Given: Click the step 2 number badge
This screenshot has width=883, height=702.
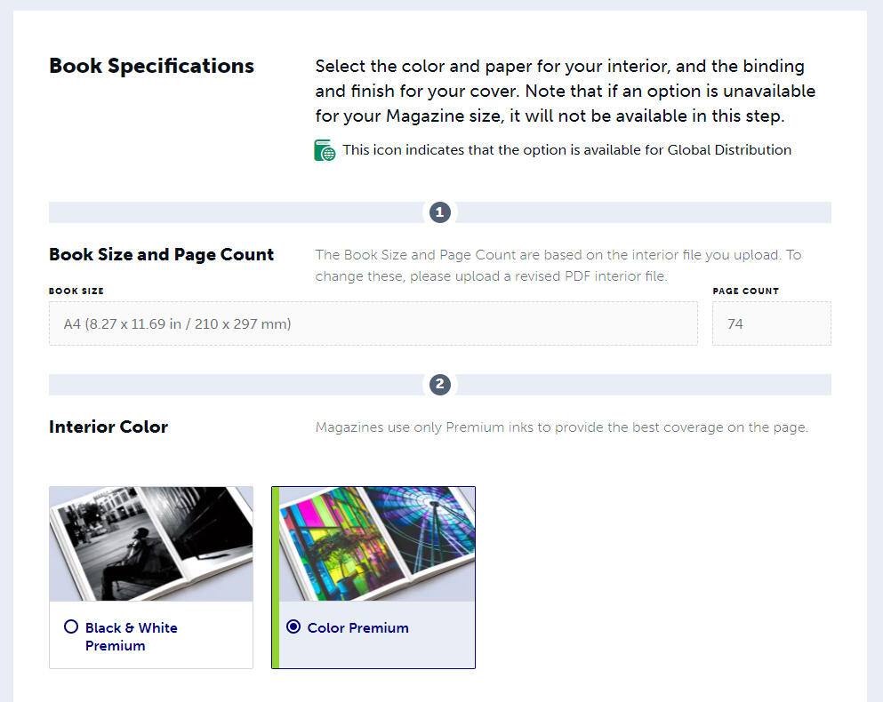Looking at the screenshot, I should 439,385.
